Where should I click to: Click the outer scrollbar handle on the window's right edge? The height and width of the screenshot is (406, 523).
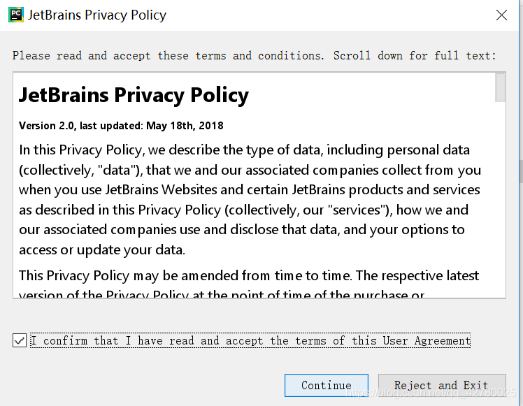click(521, 171)
